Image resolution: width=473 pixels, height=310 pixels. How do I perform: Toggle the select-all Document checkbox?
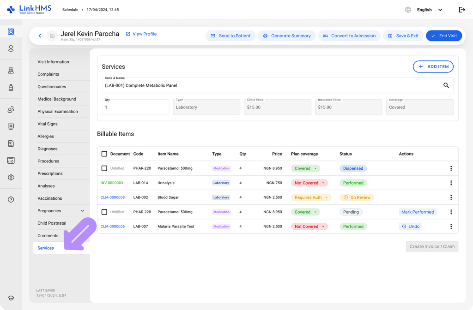104,154
